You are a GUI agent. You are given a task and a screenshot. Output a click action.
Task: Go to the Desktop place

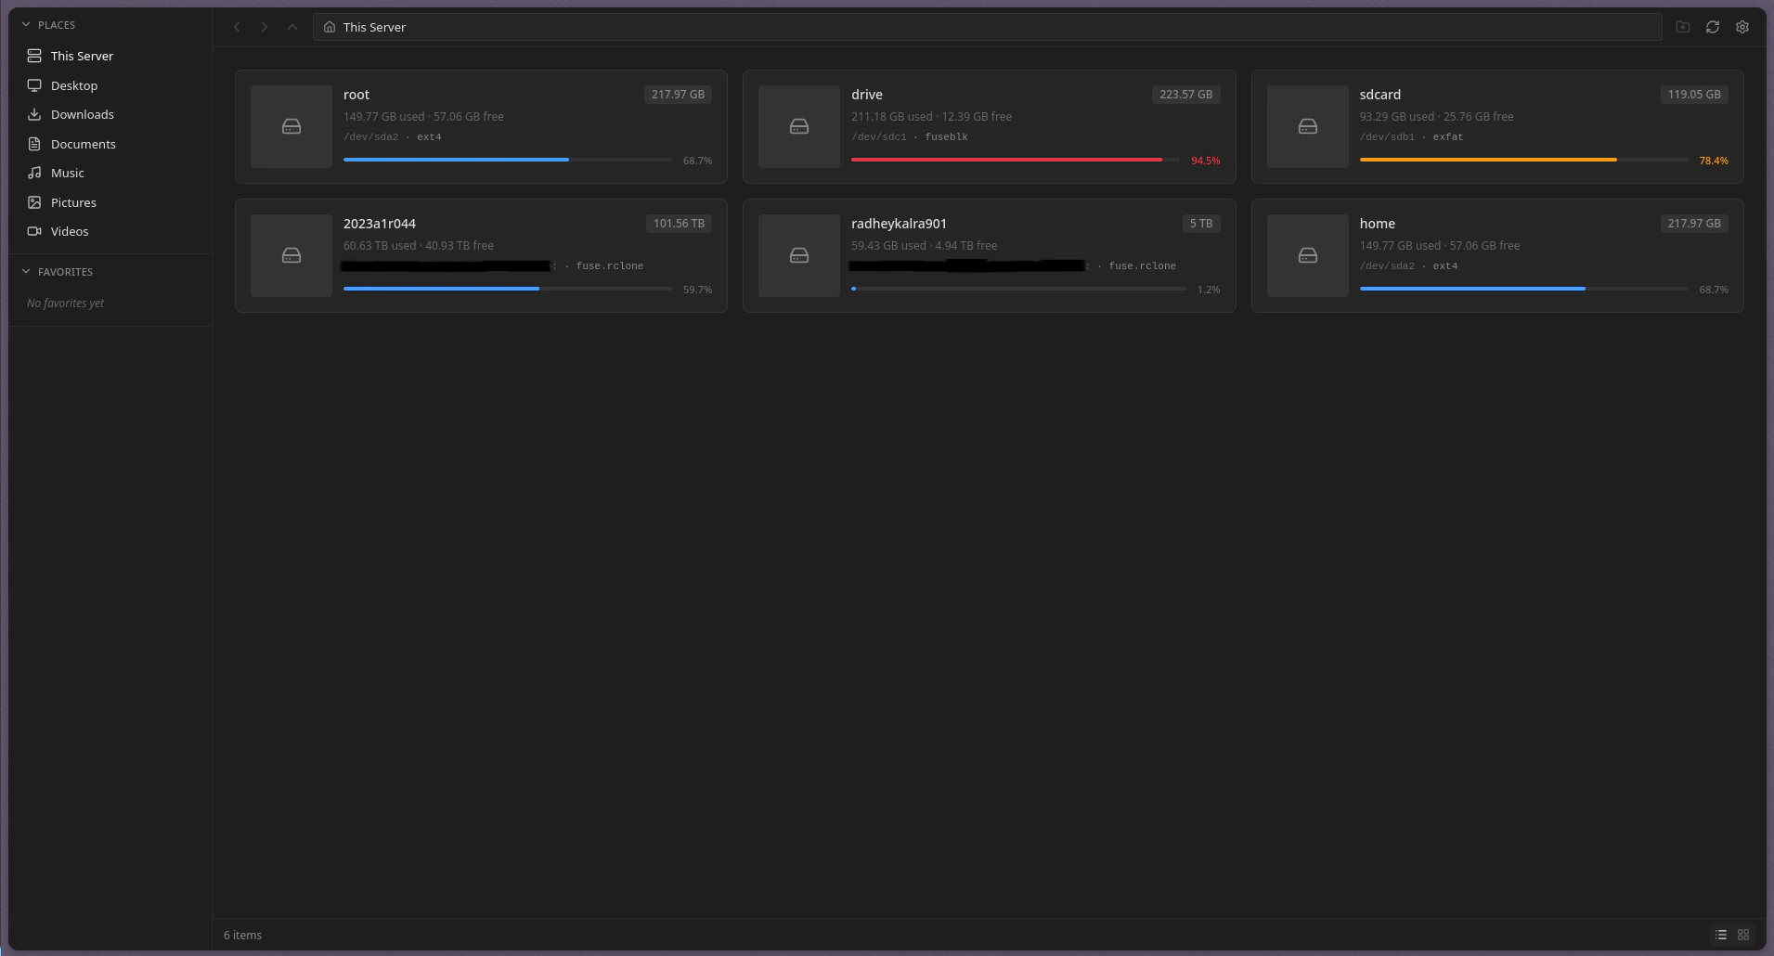point(110,85)
